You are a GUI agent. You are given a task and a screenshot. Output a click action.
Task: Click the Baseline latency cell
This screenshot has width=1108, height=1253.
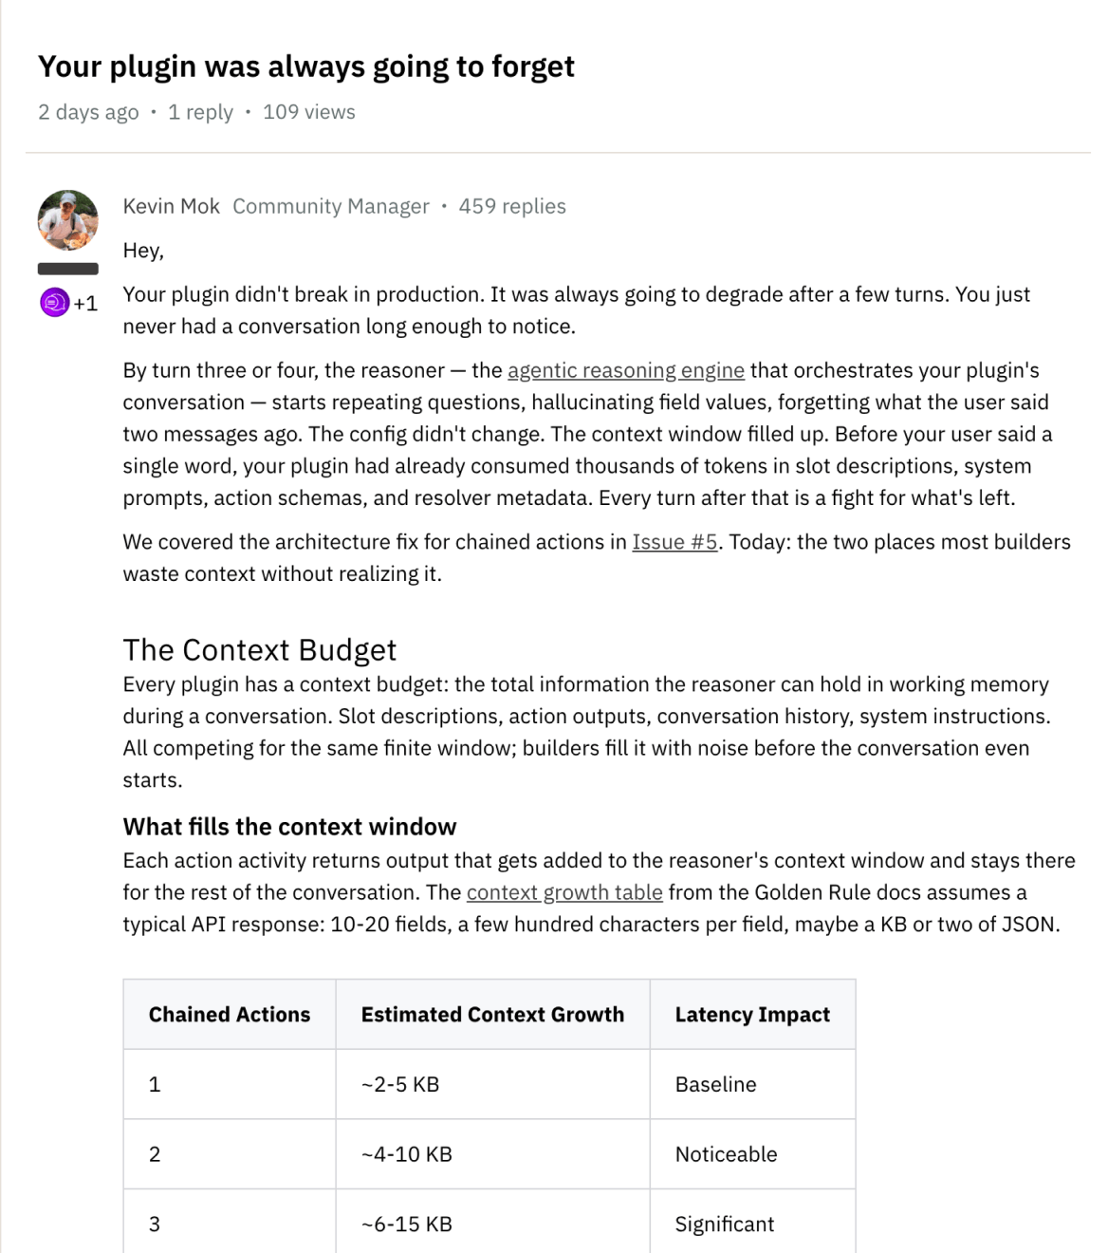715,1084
